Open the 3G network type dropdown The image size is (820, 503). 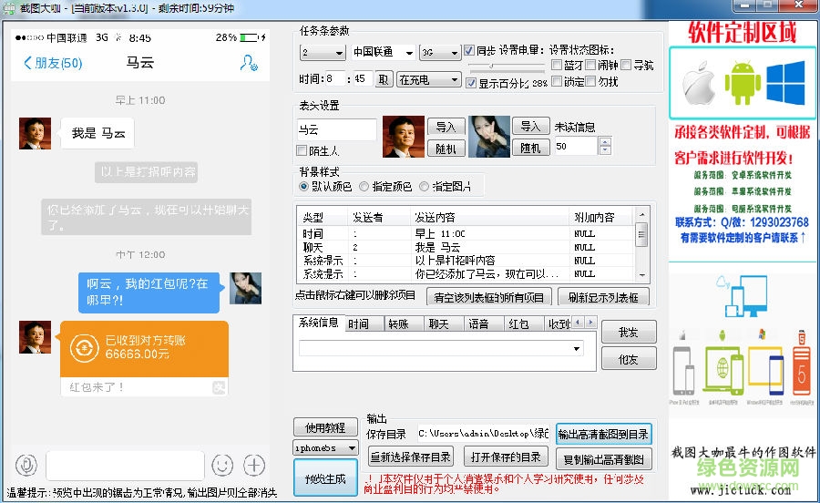440,52
